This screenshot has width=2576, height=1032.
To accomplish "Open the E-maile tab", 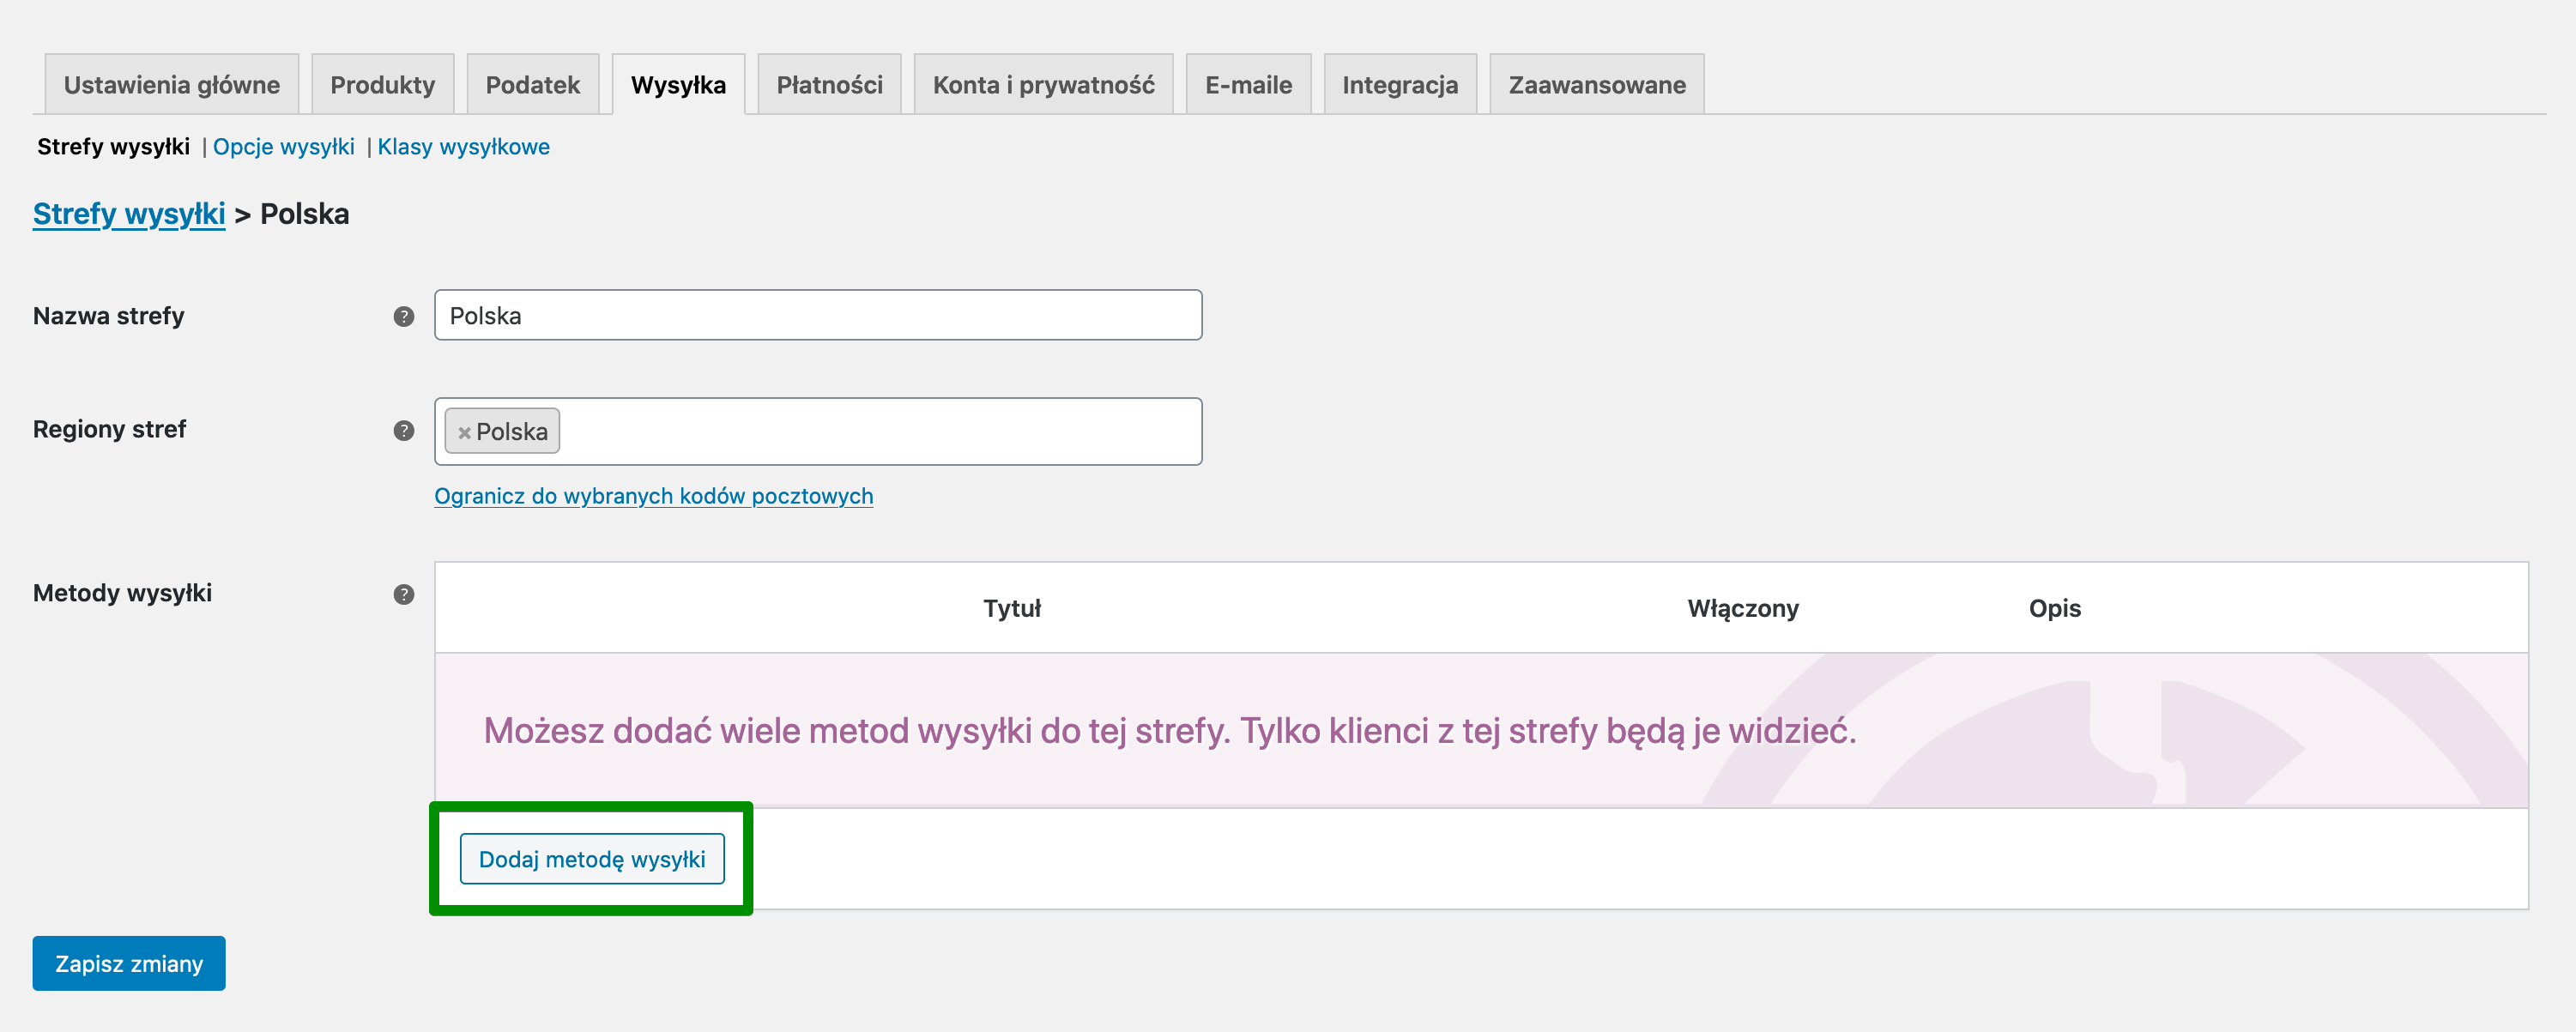I will 1249,84.
